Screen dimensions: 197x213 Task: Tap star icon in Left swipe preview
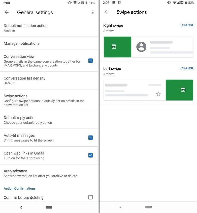tap(158, 94)
